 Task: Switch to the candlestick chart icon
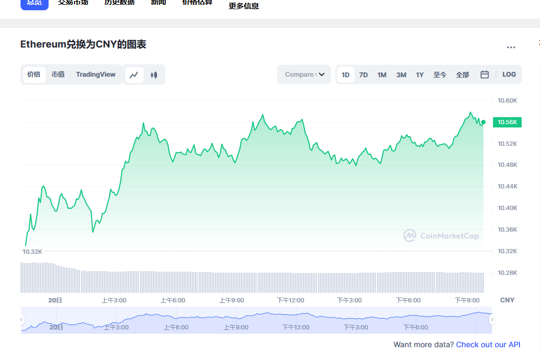(x=154, y=75)
